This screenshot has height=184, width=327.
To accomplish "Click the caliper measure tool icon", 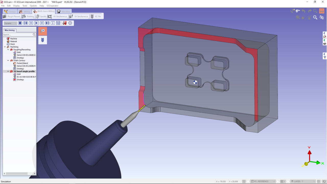I will click(x=297, y=11).
